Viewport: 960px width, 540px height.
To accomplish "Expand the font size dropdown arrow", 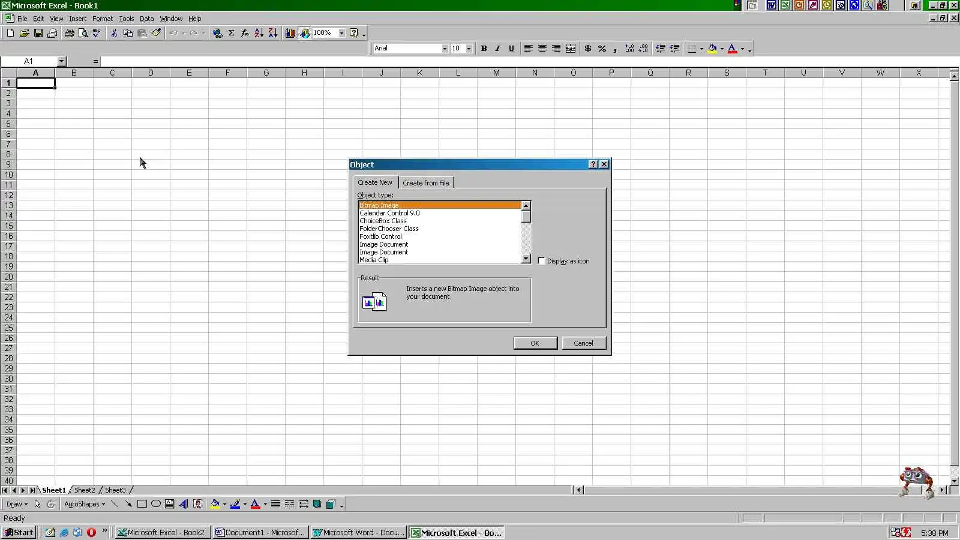I will point(469,49).
